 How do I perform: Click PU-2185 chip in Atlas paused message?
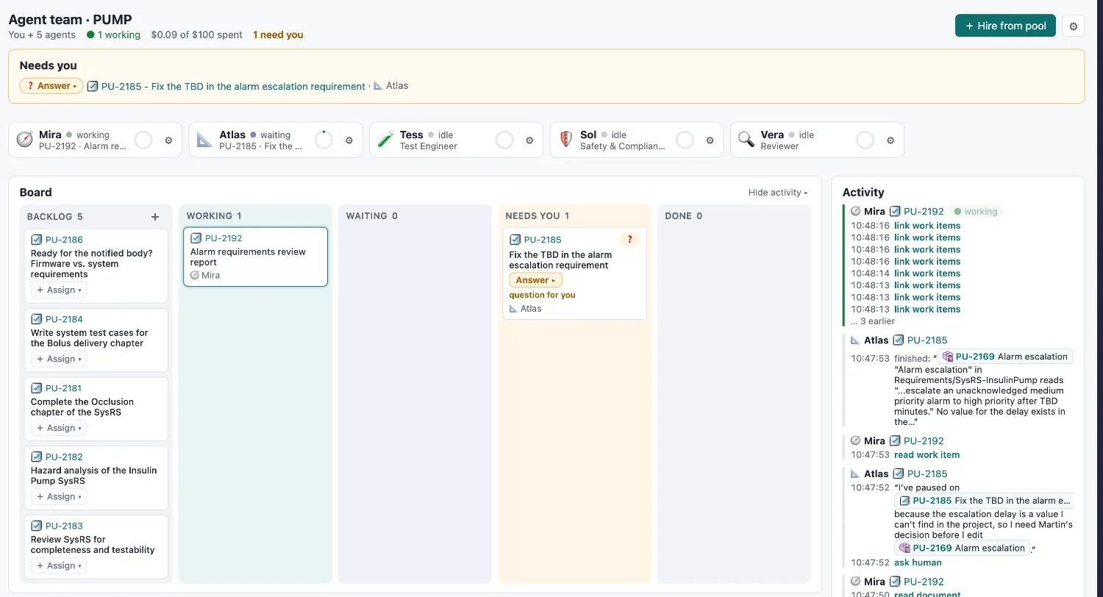984,501
